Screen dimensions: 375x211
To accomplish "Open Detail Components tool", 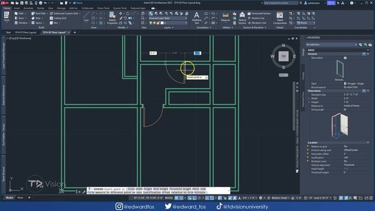I will click(x=279, y=18).
